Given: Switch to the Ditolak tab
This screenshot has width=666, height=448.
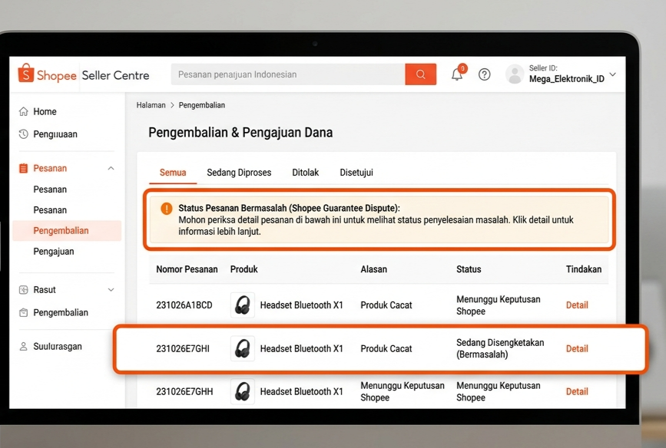Looking at the screenshot, I should (x=306, y=173).
